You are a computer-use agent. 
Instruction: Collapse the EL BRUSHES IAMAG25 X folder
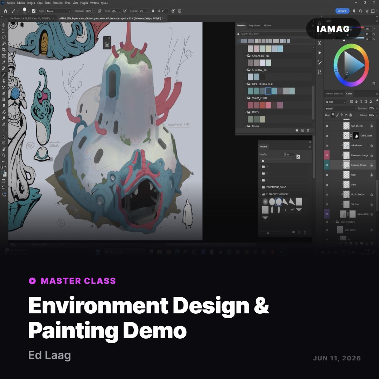[x=260, y=194]
